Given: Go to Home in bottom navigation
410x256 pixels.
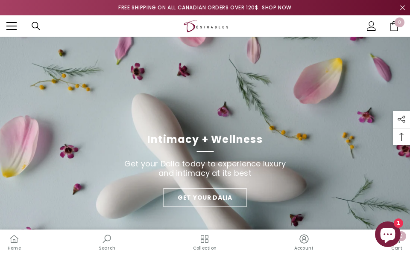Looking at the screenshot, I should (x=14, y=242).
